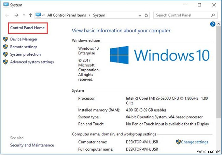Click the heading View basic information about your computer
The image size is (222, 155).
121,31
